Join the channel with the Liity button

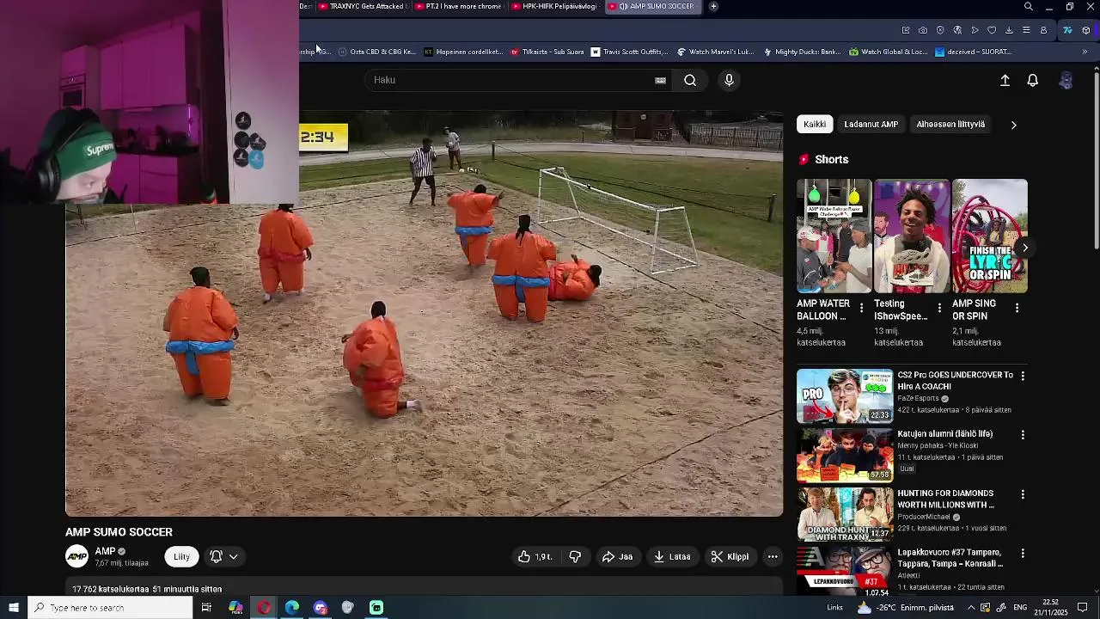tap(181, 556)
